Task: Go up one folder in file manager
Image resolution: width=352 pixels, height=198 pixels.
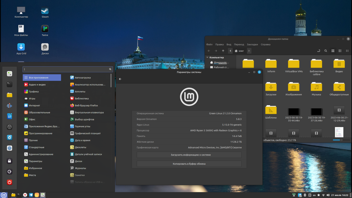Action: click(x=223, y=51)
